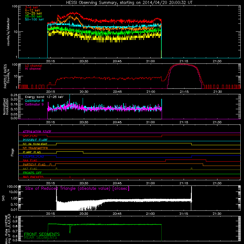This screenshot has height=244, width=244.
Task: Click the Size of Reduced Triangle title
Action: tap(77, 188)
